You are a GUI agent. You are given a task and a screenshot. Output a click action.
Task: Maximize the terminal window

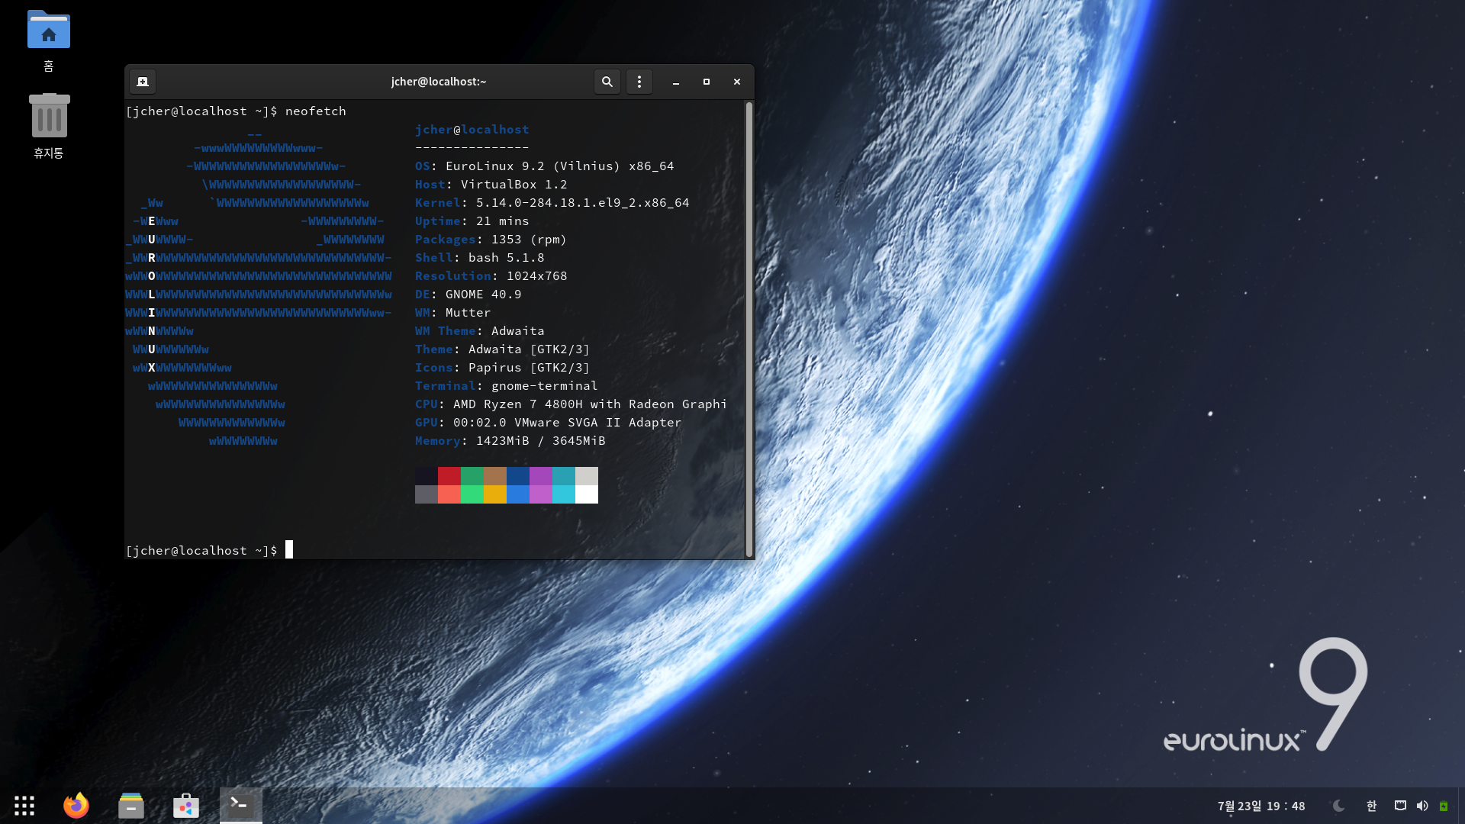(707, 82)
